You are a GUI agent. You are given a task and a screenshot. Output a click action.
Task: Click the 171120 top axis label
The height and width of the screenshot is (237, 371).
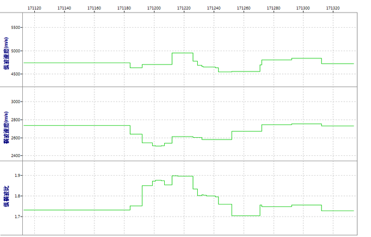pos(34,8)
